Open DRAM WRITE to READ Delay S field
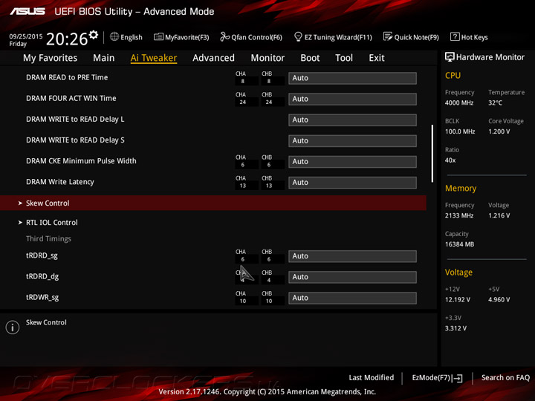This screenshot has height=401, width=535. coord(352,141)
